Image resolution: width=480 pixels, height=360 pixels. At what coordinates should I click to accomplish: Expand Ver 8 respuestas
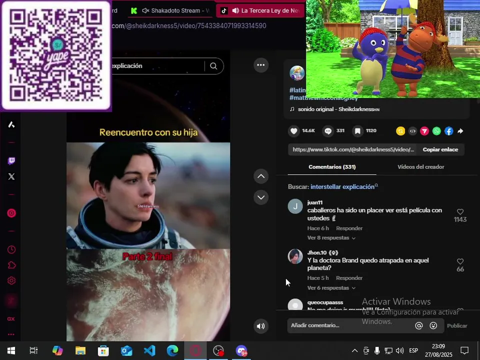point(331,238)
